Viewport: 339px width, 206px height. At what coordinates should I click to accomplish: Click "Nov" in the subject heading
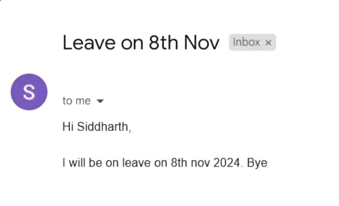click(x=202, y=43)
